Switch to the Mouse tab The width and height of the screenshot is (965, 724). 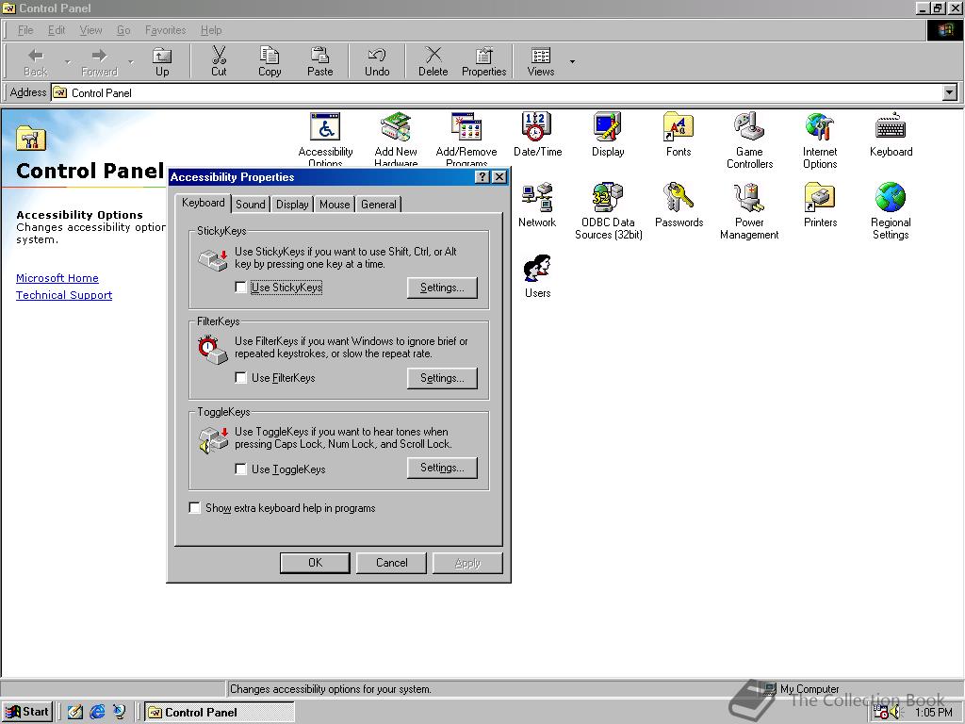335,205
